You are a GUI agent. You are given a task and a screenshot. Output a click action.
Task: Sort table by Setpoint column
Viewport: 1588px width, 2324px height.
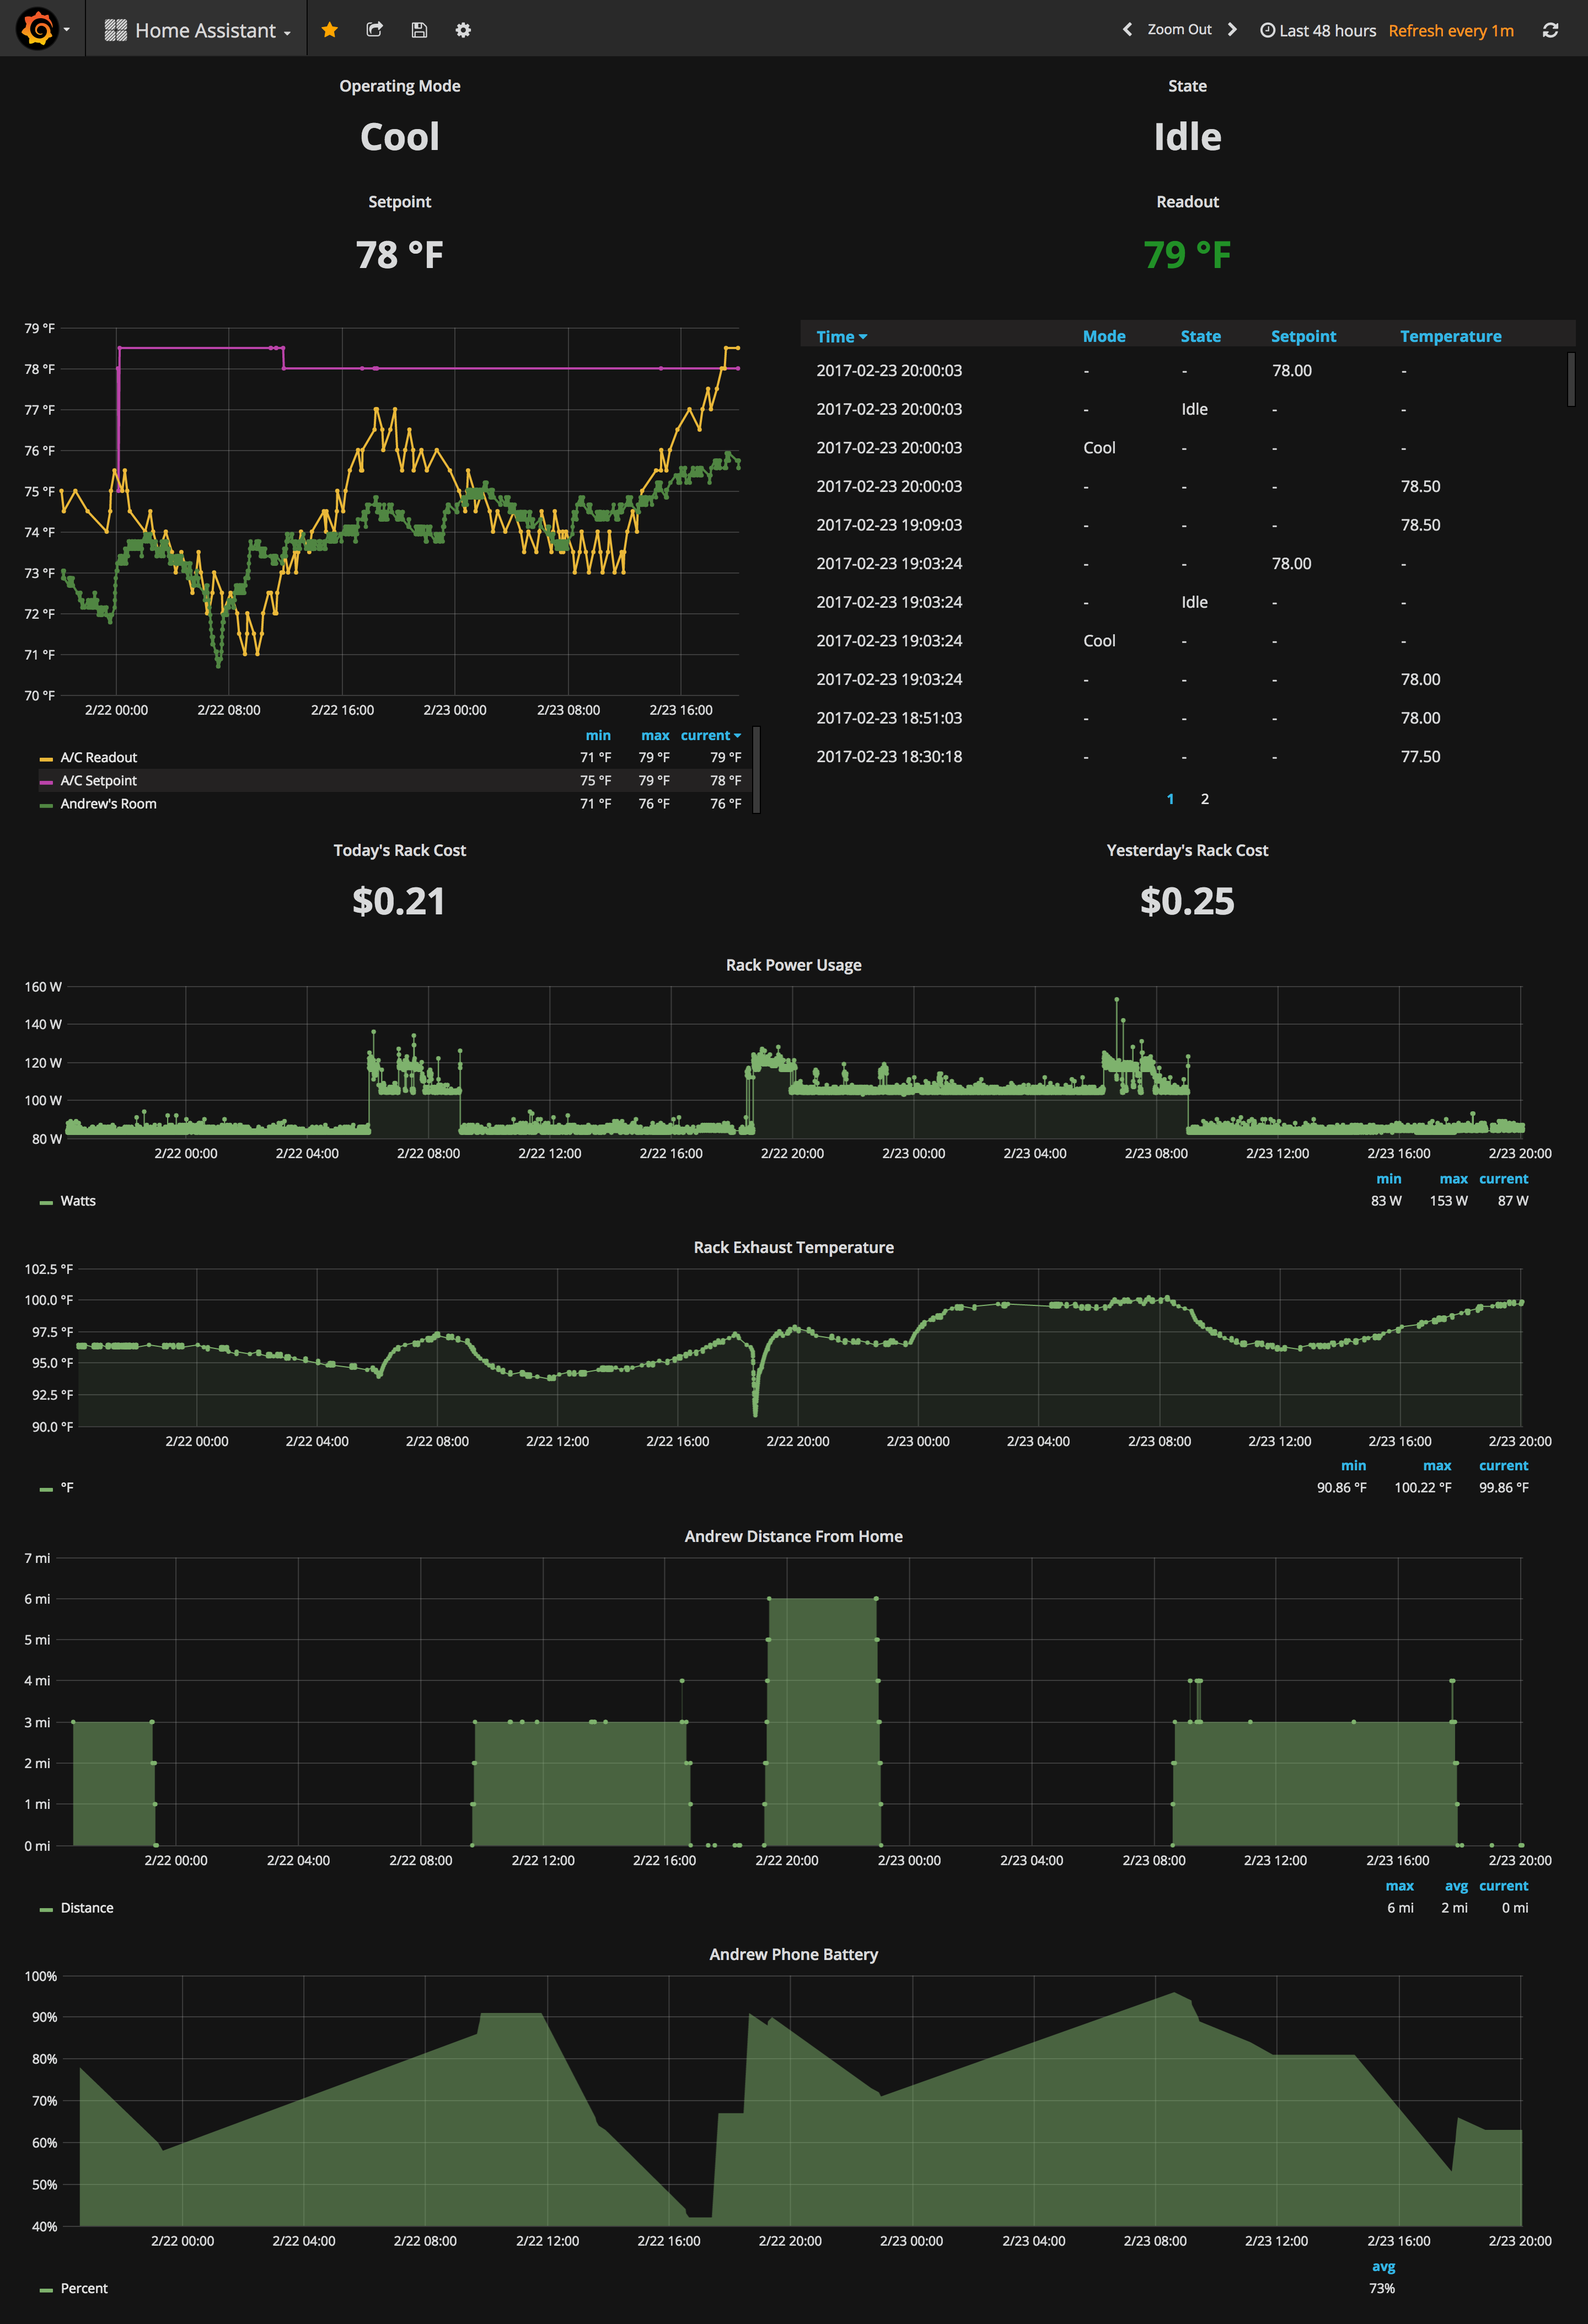[x=1303, y=336]
